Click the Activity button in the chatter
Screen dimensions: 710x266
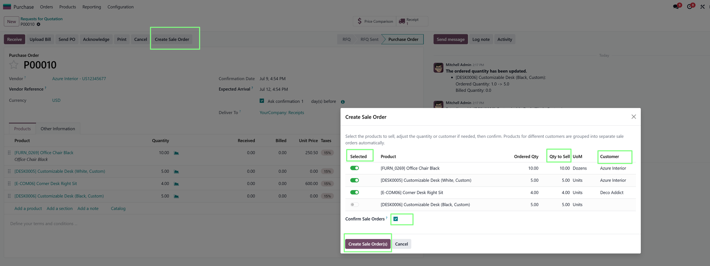pyautogui.click(x=505, y=40)
